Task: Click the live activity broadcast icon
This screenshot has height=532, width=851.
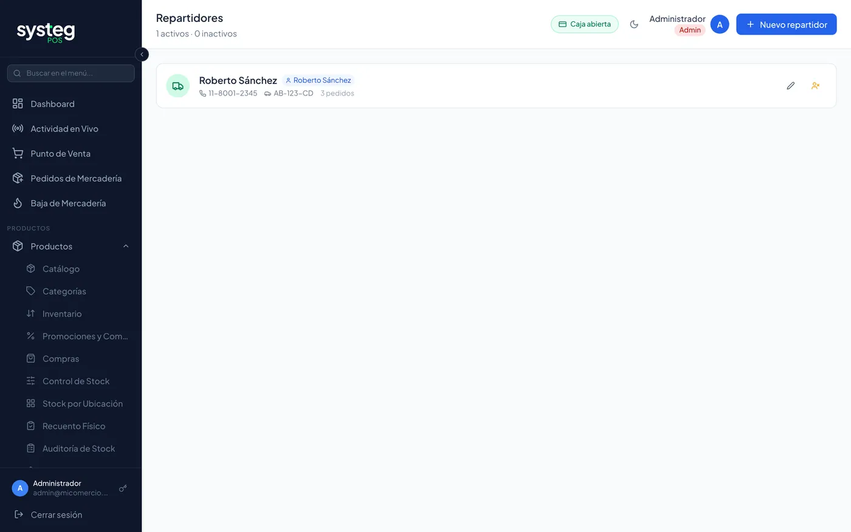Action: [18, 129]
